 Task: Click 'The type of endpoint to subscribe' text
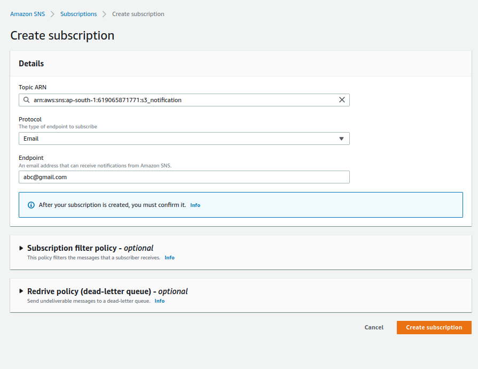[58, 127]
